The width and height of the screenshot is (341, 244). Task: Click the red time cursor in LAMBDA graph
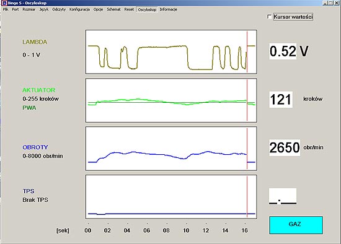click(247, 52)
